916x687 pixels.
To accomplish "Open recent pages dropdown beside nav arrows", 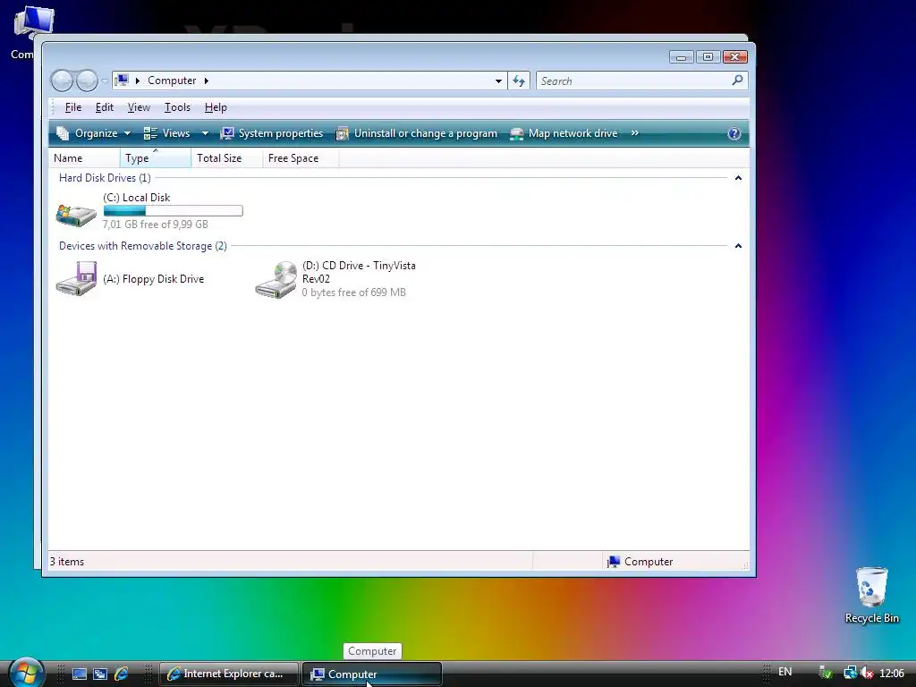I will [105, 81].
